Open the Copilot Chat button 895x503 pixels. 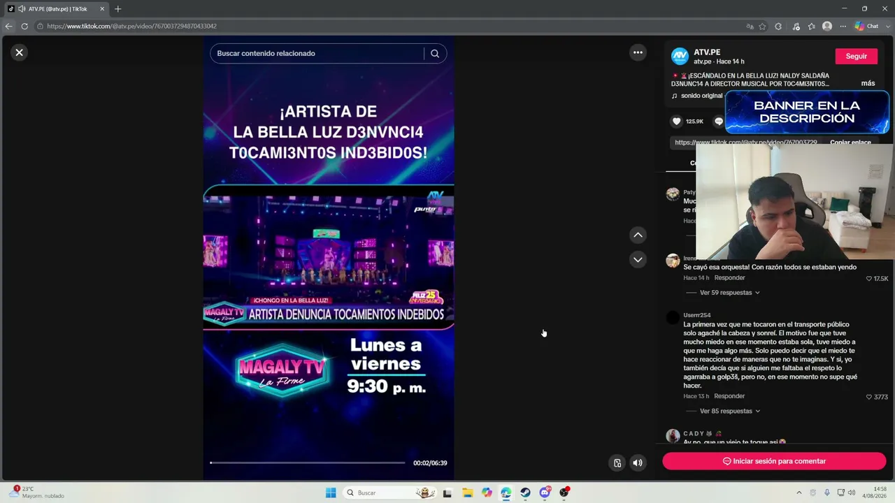(867, 27)
